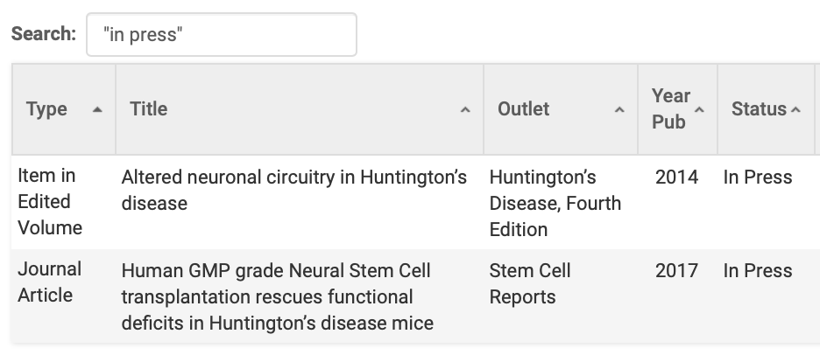Click the 'Stem Cell Reports' outlet cell
820x362 pixels.
tap(529, 284)
